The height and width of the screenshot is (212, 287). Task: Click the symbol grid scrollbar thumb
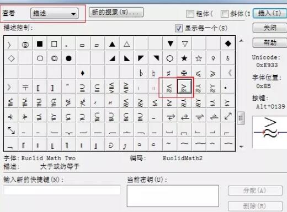pyautogui.click(x=241, y=118)
